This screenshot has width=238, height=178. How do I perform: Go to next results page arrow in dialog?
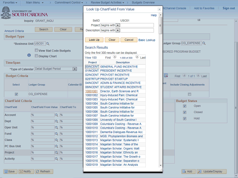pyautogui.click(x=137, y=57)
